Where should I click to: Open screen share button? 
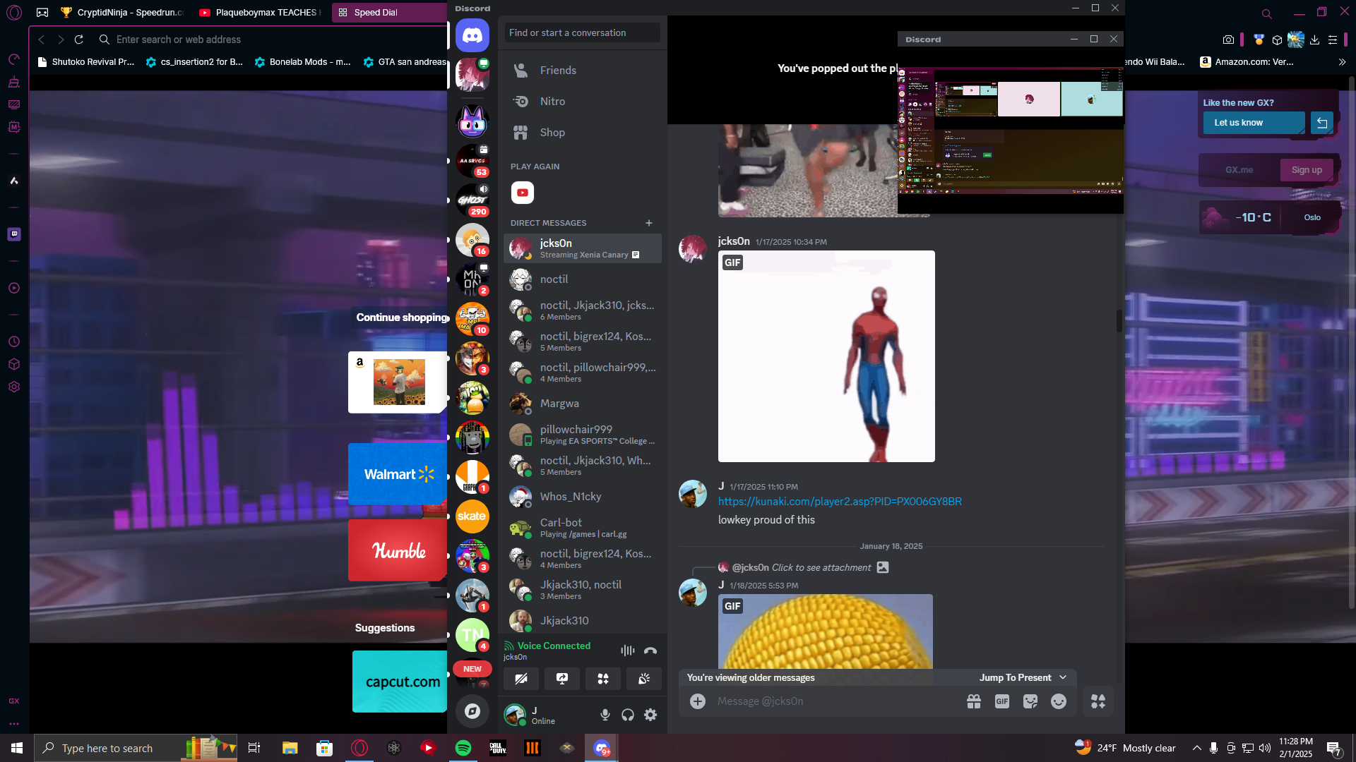pos(562,679)
